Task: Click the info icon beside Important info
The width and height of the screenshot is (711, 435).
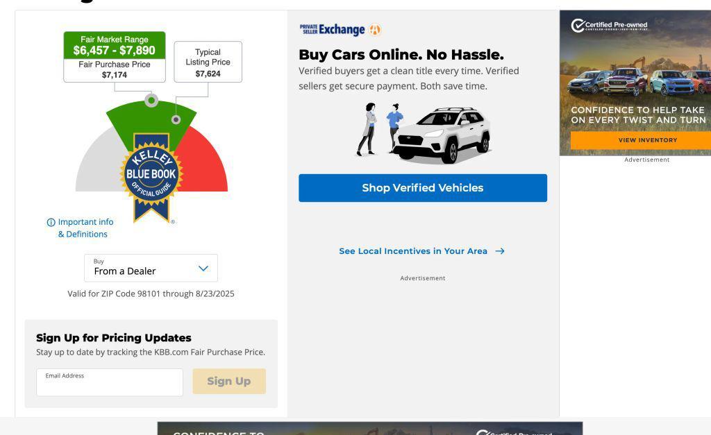Action: (51, 222)
